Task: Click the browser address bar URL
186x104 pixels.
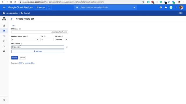Action: [x=63, y=2]
